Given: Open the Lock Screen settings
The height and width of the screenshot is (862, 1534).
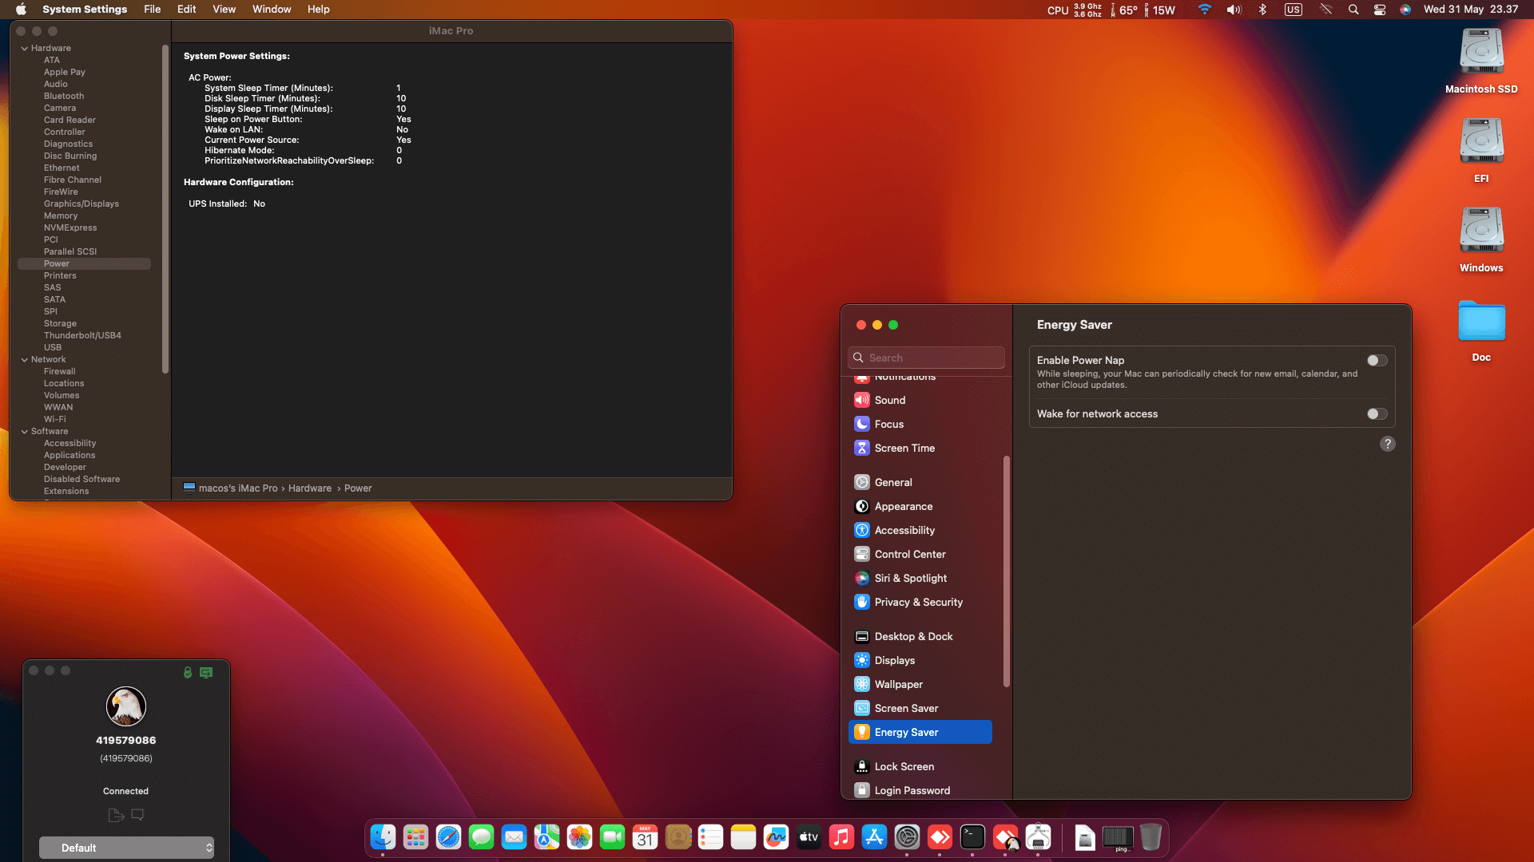Looking at the screenshot, I should (x=904, y=766).
